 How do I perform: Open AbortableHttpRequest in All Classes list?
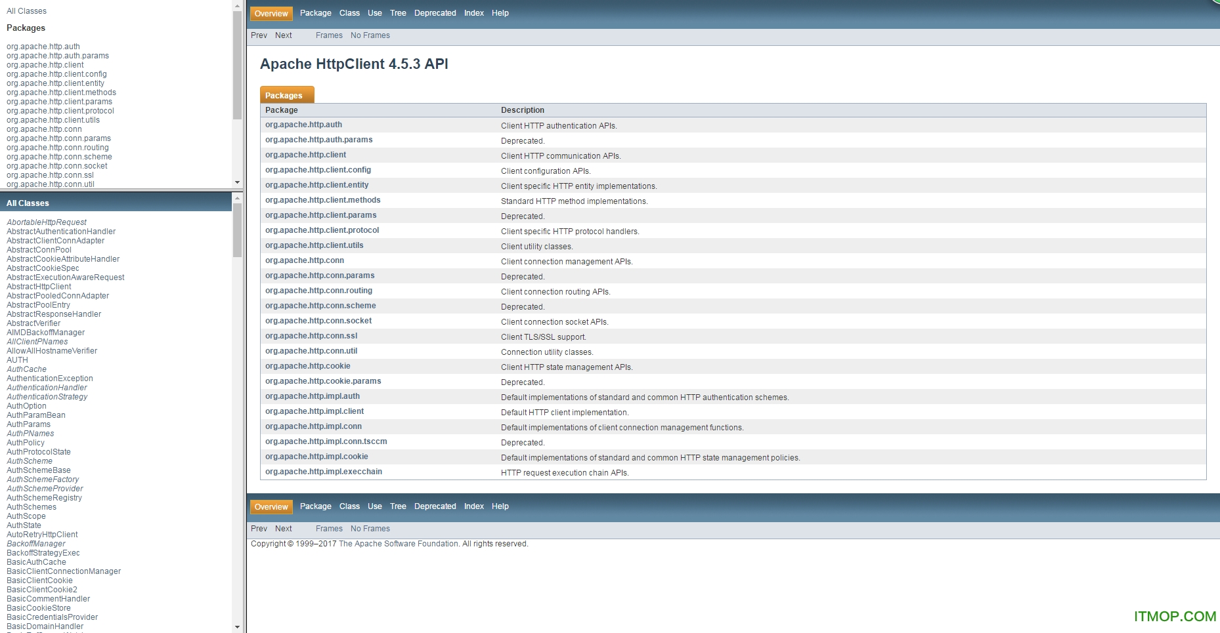tap(47, 222)
